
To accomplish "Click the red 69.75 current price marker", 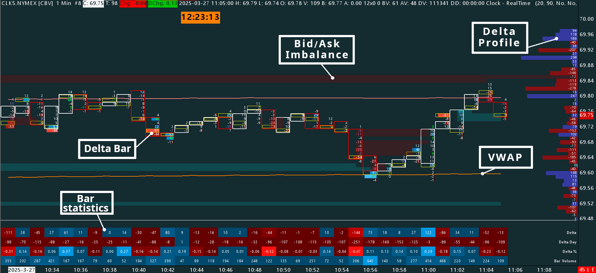I will (x=586, y=116).
